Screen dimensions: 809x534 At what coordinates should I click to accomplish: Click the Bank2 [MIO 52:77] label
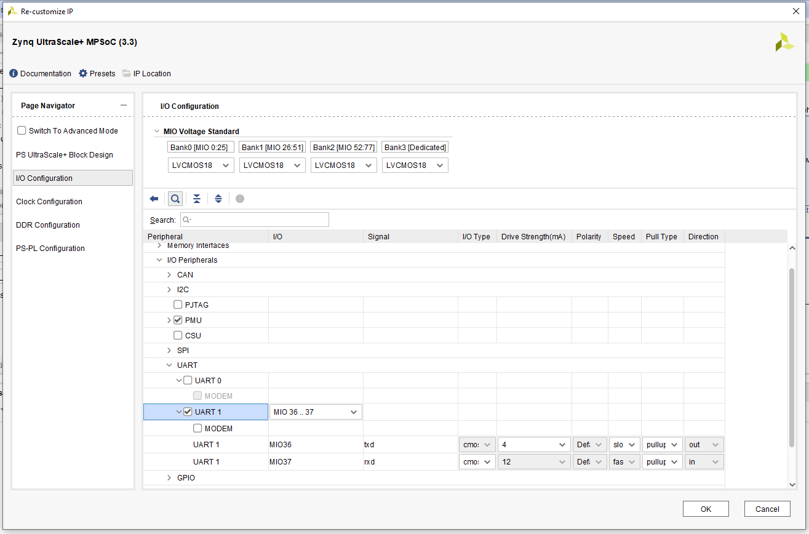pyautogui.click(x=344, y=148)
